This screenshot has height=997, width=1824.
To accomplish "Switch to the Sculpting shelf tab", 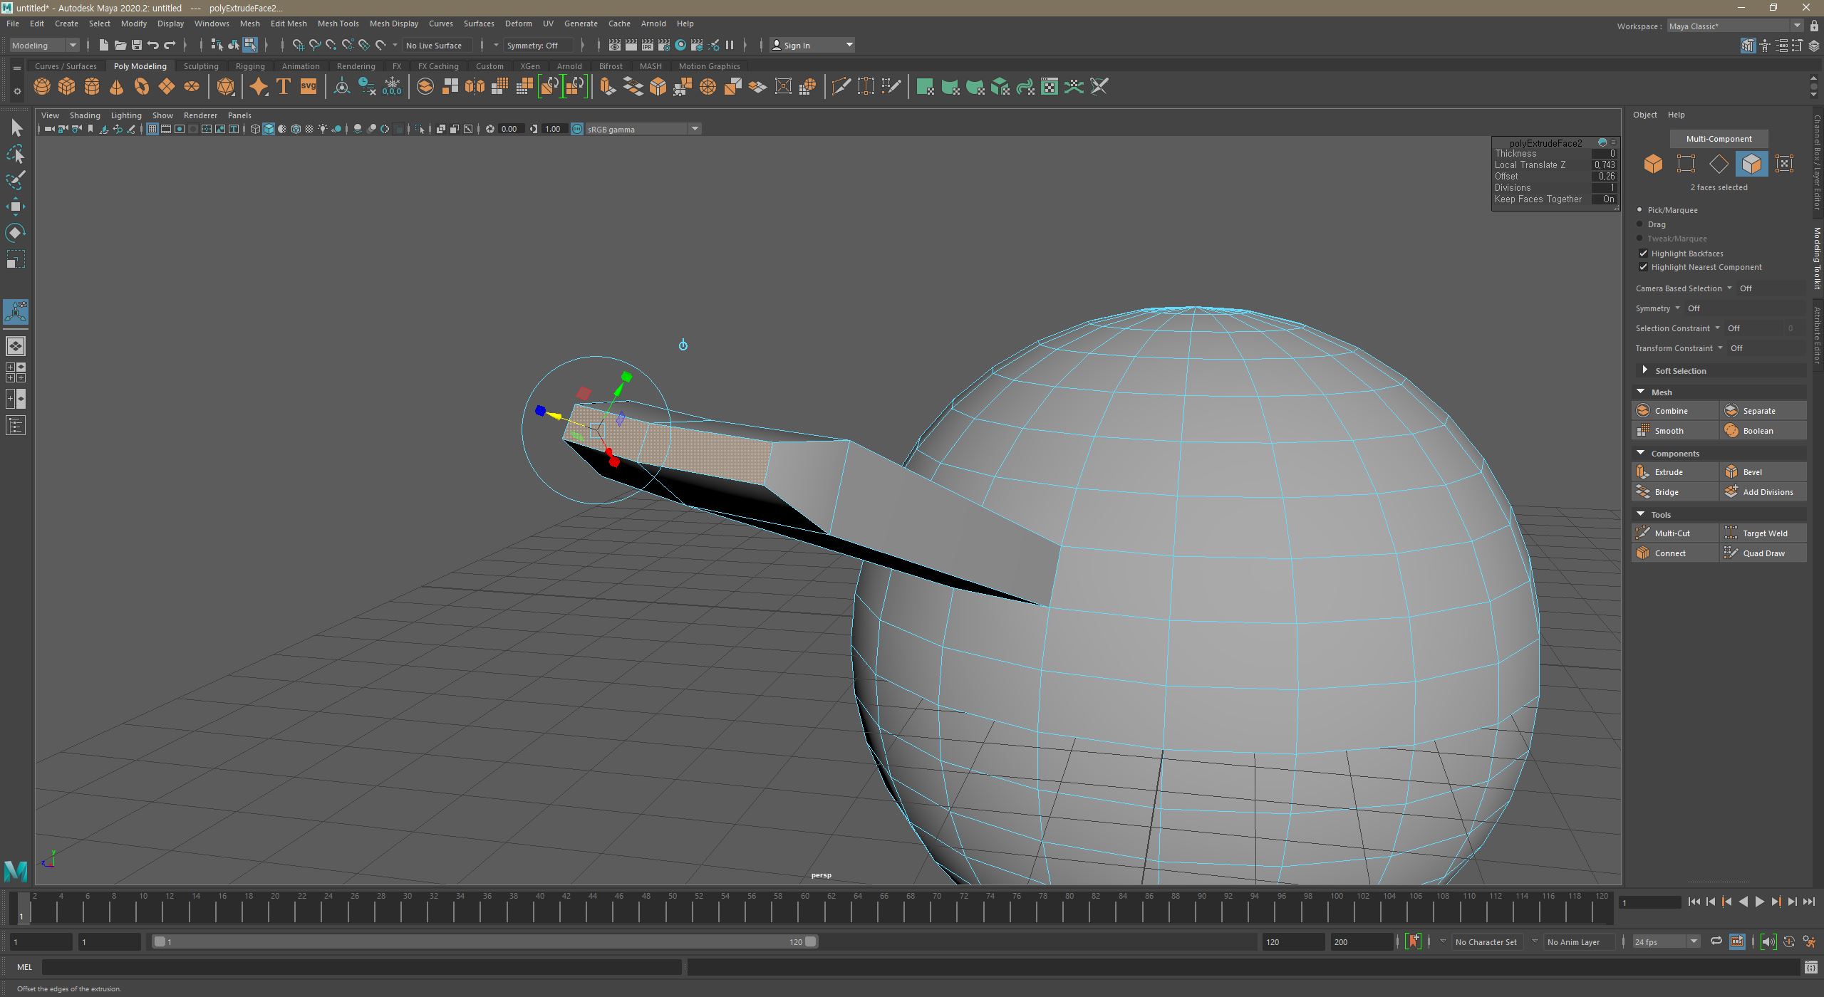I will point(201,66).
